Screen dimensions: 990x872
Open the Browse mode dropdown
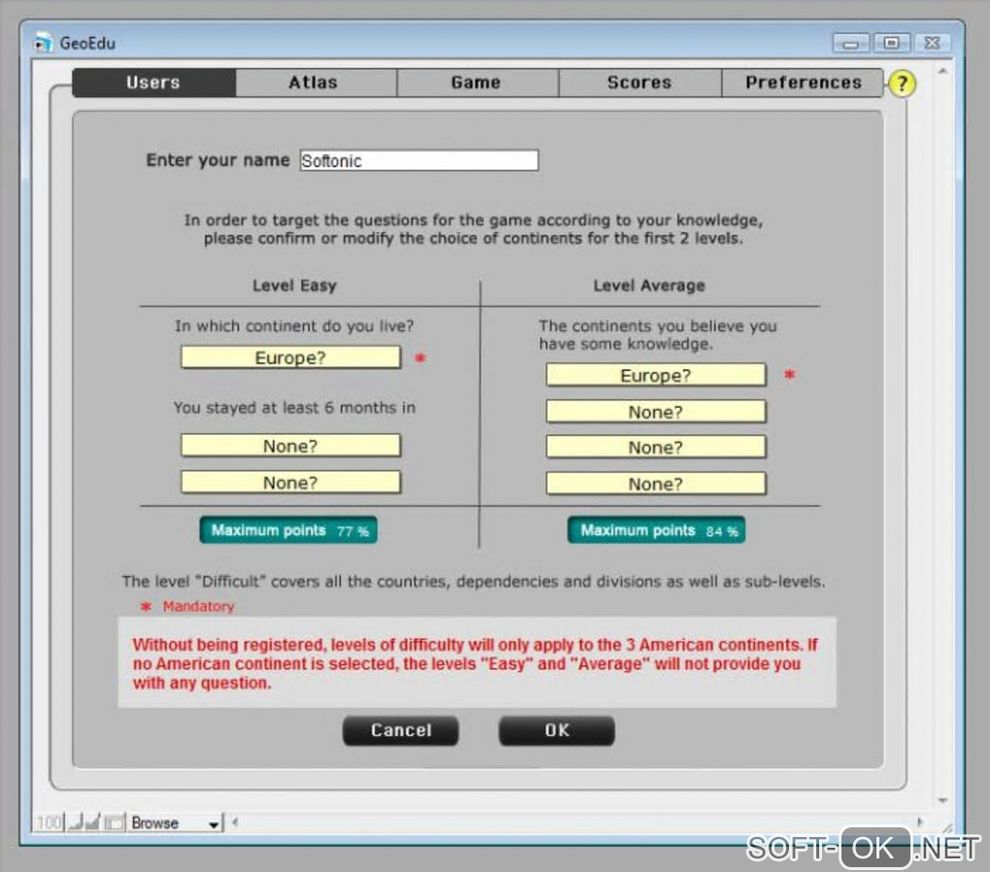176,822
